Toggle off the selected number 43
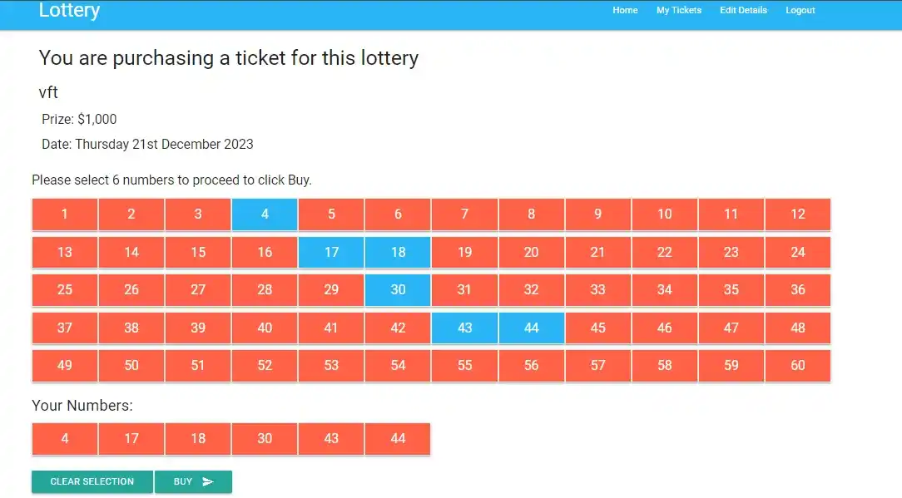Viewport: 902px width, 498px height. tap(464, 328)
